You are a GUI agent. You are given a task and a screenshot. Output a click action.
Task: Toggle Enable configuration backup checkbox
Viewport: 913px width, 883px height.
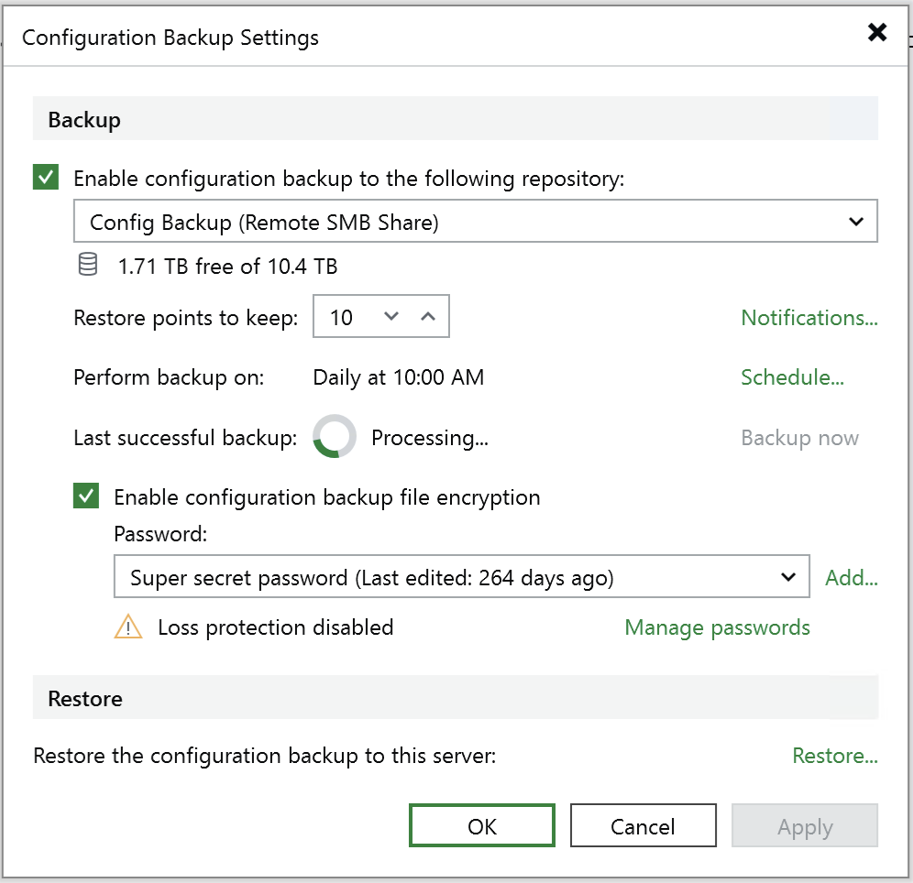coord(46,177)
